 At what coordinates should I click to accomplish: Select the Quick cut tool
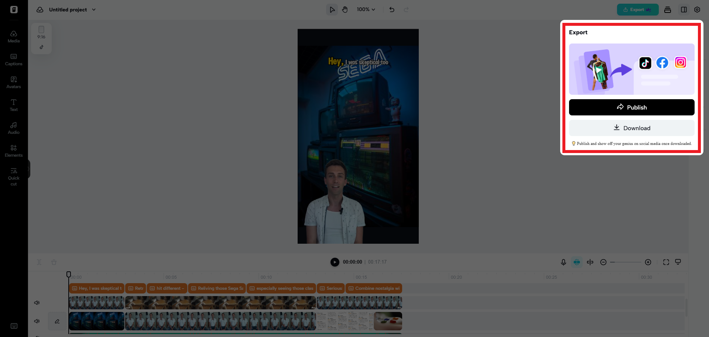tap(13, 176)
